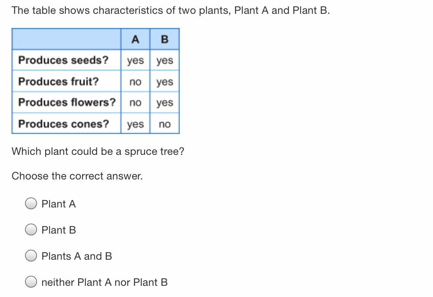This screenshot has width=433, height=297.
Task: Click the intro sentence about the two plants
Action: [x=170, y=10]
